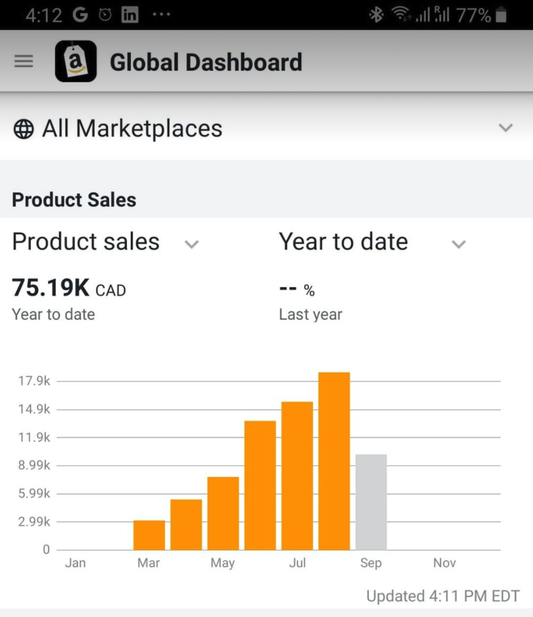Expand the All Marketplaces chevron
This screenshot has width=533, height=617.
click(505, 128)
